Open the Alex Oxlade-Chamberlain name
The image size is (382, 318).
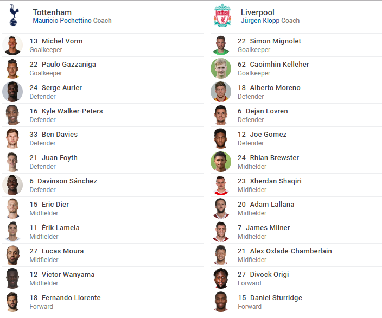click(290, 251)
